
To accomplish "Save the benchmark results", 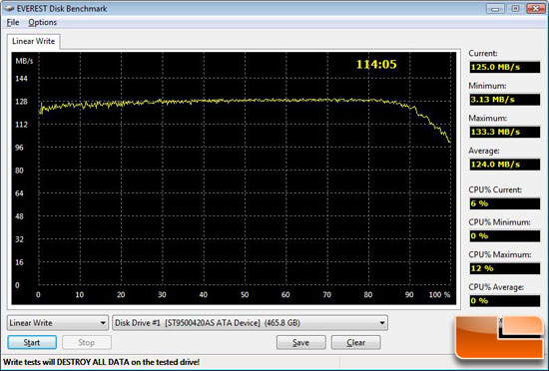I will click(x=300, y=342).
